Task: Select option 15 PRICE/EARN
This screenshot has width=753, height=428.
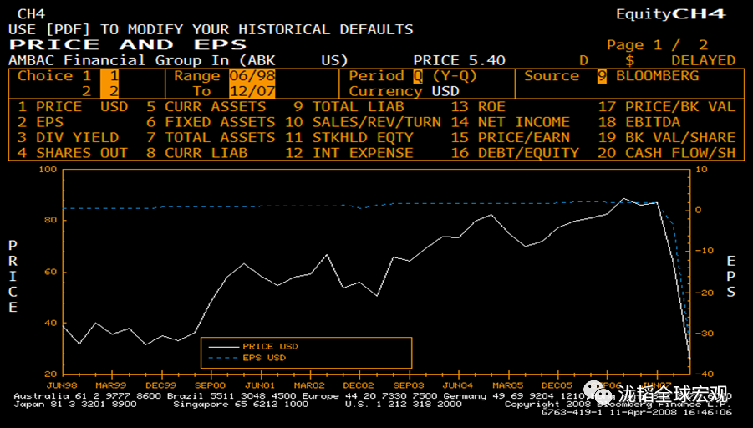Action: [x=510, y=137]
